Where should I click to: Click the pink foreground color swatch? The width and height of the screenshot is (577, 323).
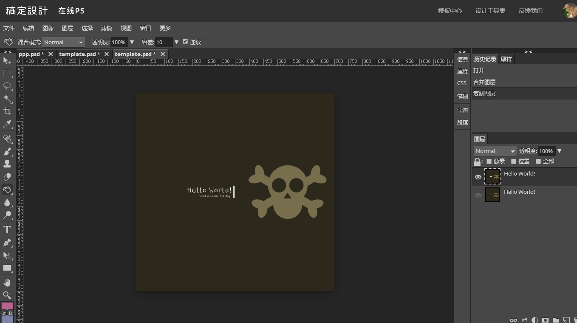tap(7, 306)
